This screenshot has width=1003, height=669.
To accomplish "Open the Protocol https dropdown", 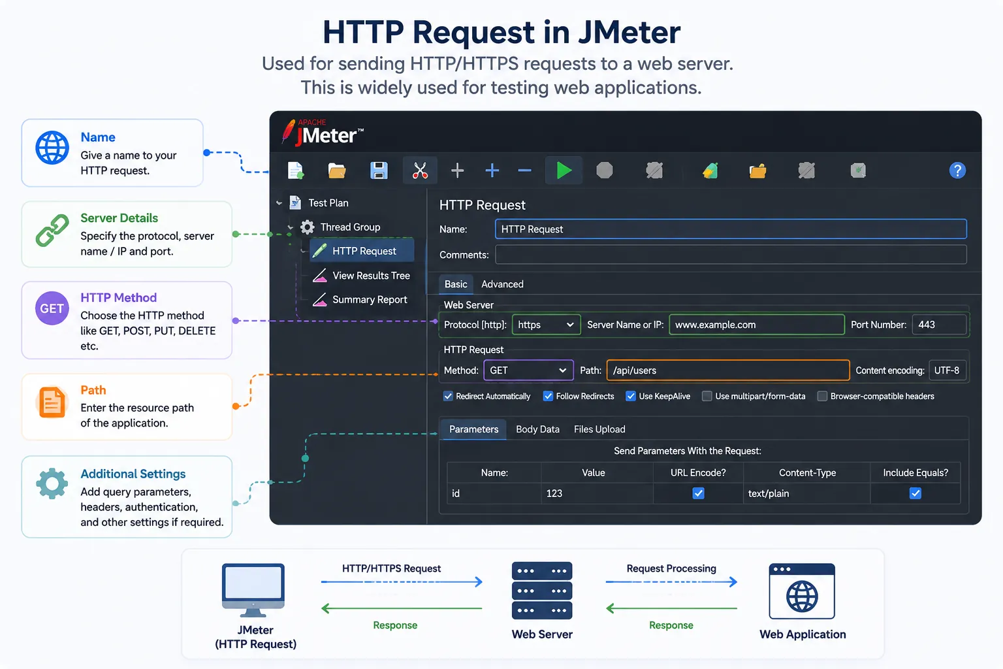I will [547, 325].
